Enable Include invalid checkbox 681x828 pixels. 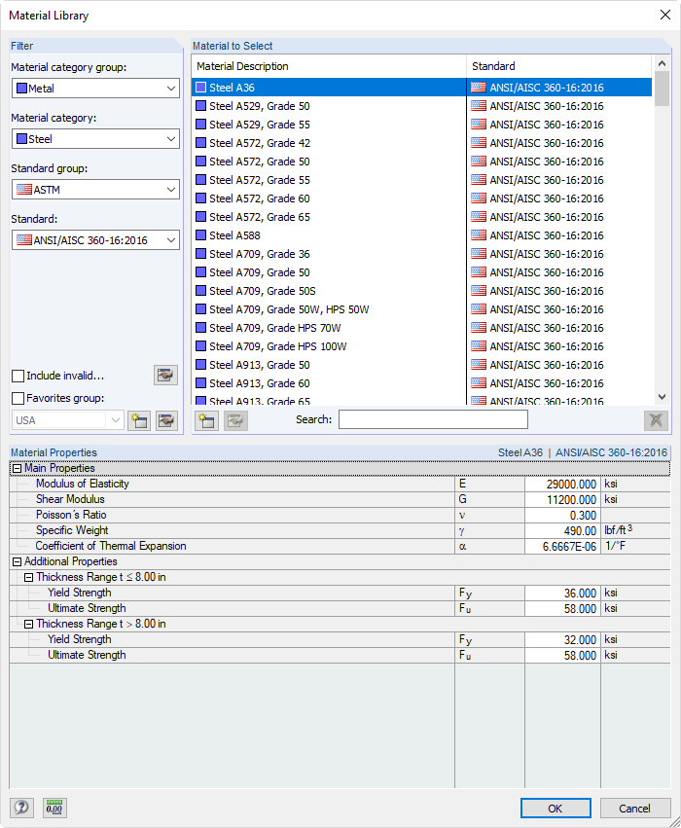pyautogui.click(x=18, y=376)
